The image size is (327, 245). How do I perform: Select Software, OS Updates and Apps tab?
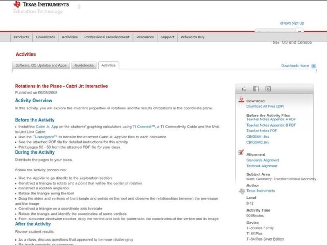coord(41,65)
